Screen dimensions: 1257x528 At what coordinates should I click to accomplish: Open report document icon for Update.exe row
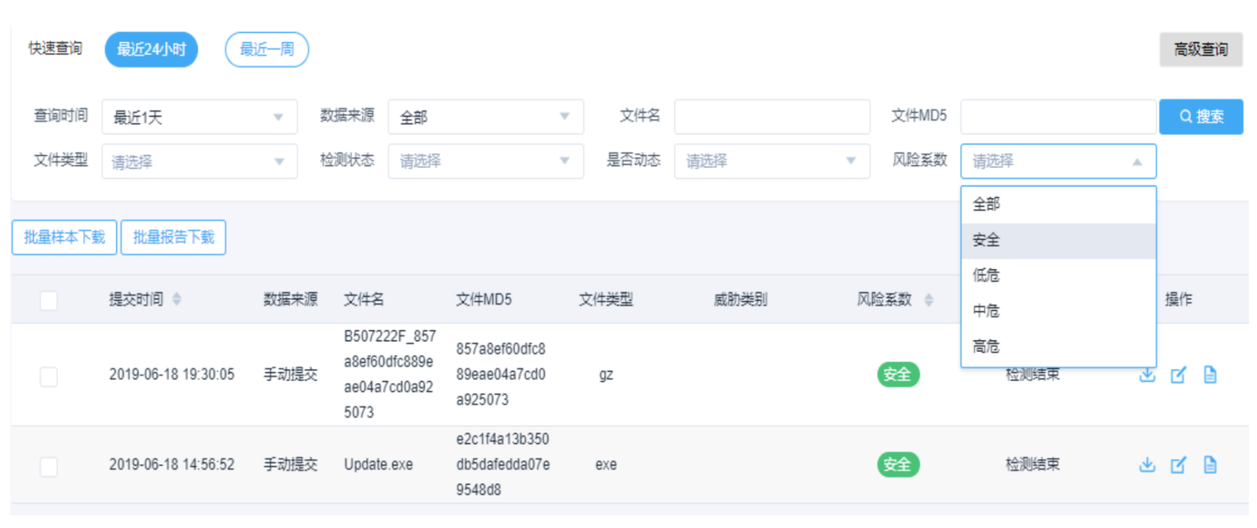(1210, 465)
